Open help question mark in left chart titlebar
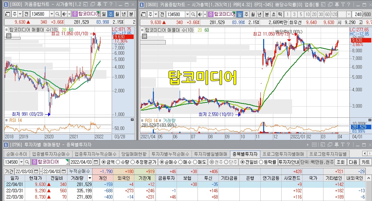 [x=111, y=4]
